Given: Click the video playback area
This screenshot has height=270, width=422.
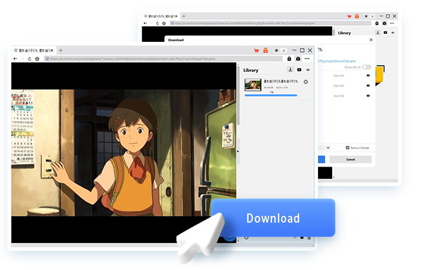Looking at the screenshot, I should click(124, 153).
